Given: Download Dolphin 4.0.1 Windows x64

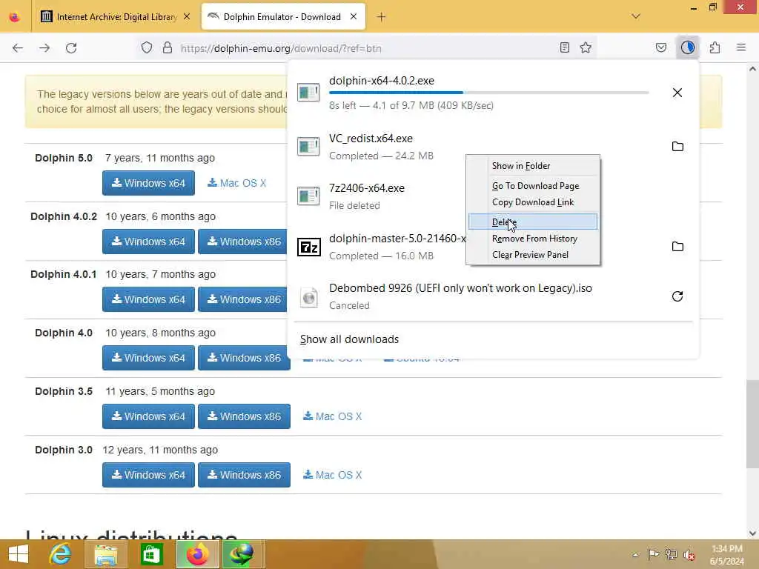Looking at the screenshot, I should (x=148, y=299).
